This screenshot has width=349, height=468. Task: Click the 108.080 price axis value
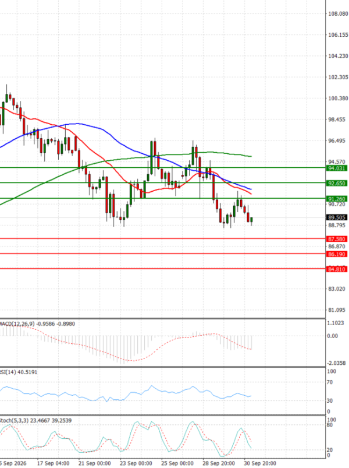338,14
